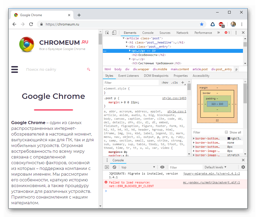This screenshot has width=256, height=217.
Task: Open the top JavaScript context dropdown
Action: (138, 167)
